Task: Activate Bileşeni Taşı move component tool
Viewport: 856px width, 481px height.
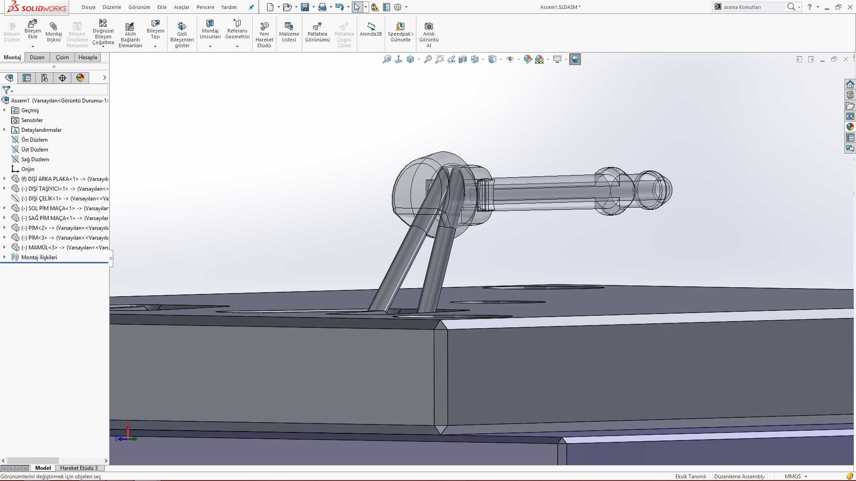Action: click(x=155, y=29)
